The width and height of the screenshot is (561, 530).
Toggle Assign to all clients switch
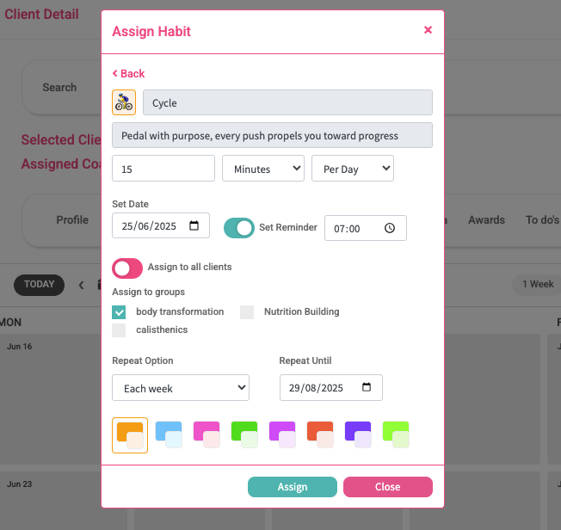pyautogui.click(x=126, y=268)
